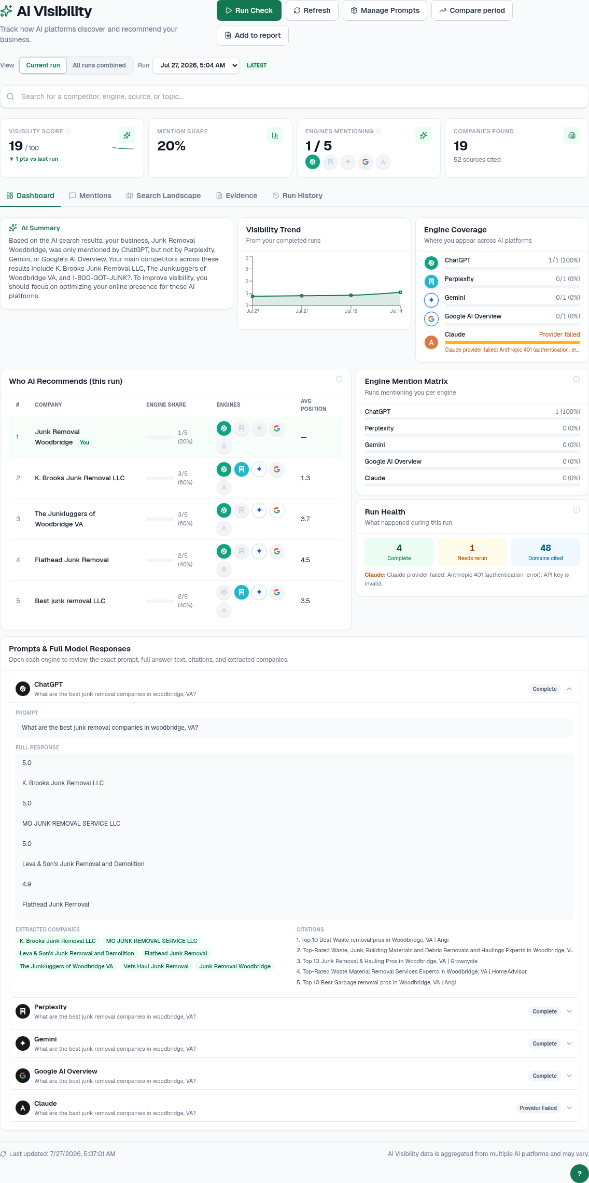Open citation Top 10 Best Waste removal pros

(373, 940)
